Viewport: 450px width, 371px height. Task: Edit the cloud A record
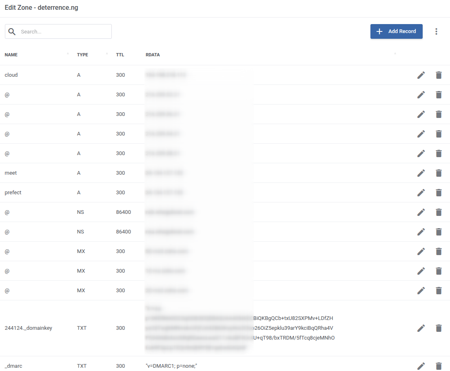(421, 75)
